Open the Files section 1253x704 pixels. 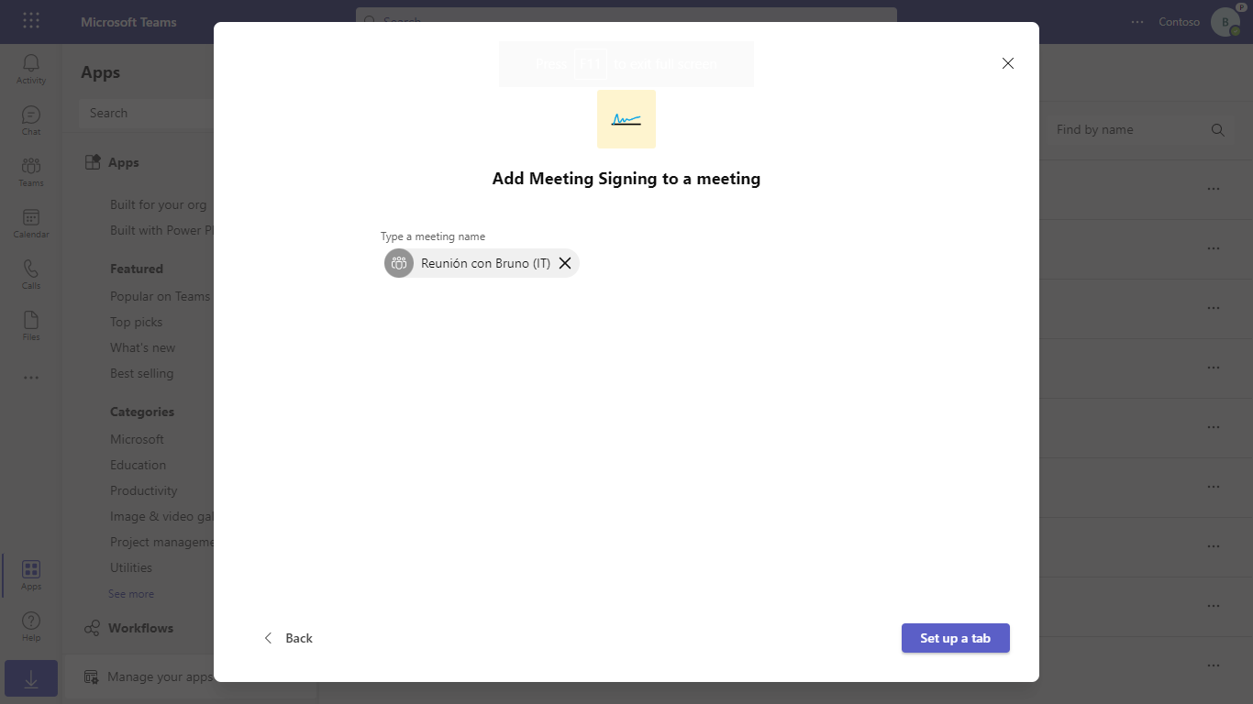[30, 325]
